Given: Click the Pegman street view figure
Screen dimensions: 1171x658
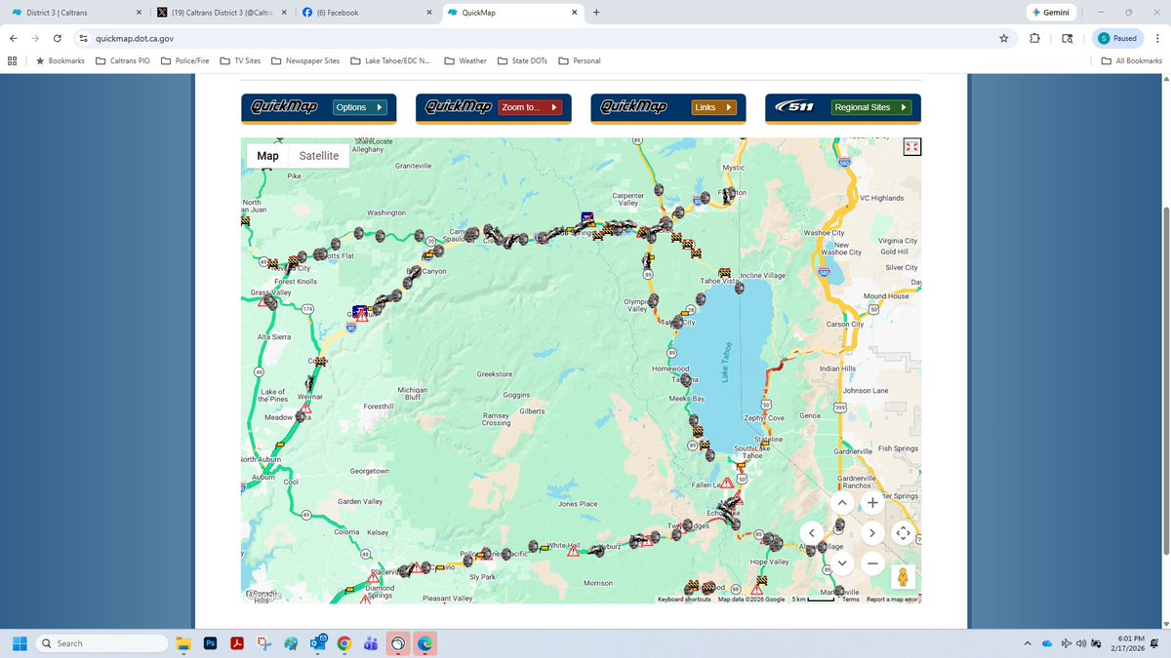Looking at the screenshot, I should pyautogui.click(x=903, y=576).
